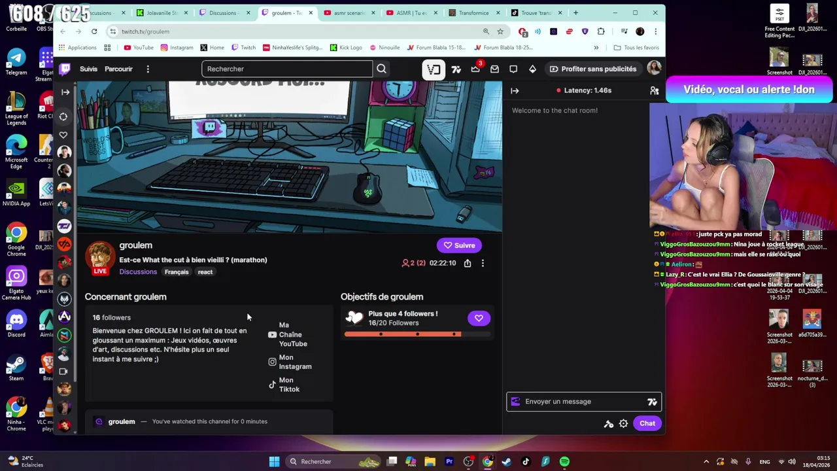Click the heart button on followers goal

tap(479, 318)
